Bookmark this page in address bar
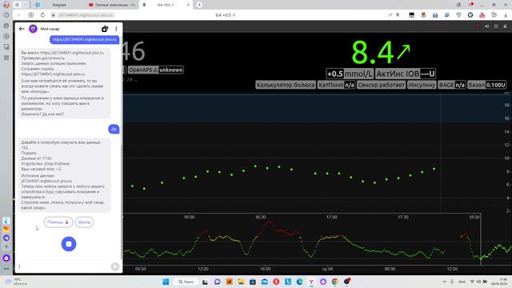The image size is (512, 288). click(x=398, y=15)
